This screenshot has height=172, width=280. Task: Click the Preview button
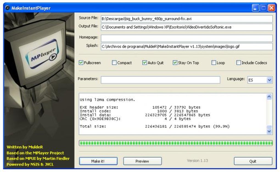tap(142, 161)
